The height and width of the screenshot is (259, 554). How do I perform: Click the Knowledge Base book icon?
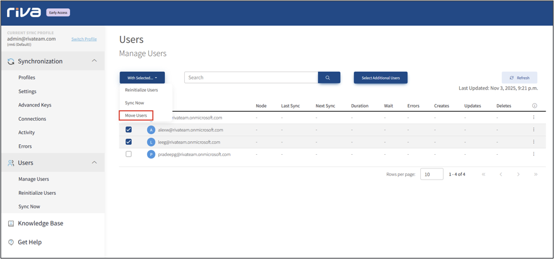point(11,224)
